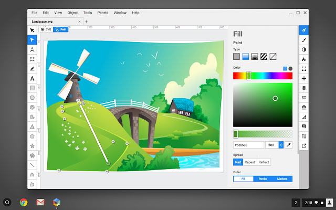Open the View menu
Screen dimensions: 336x210
click(58, 13)
